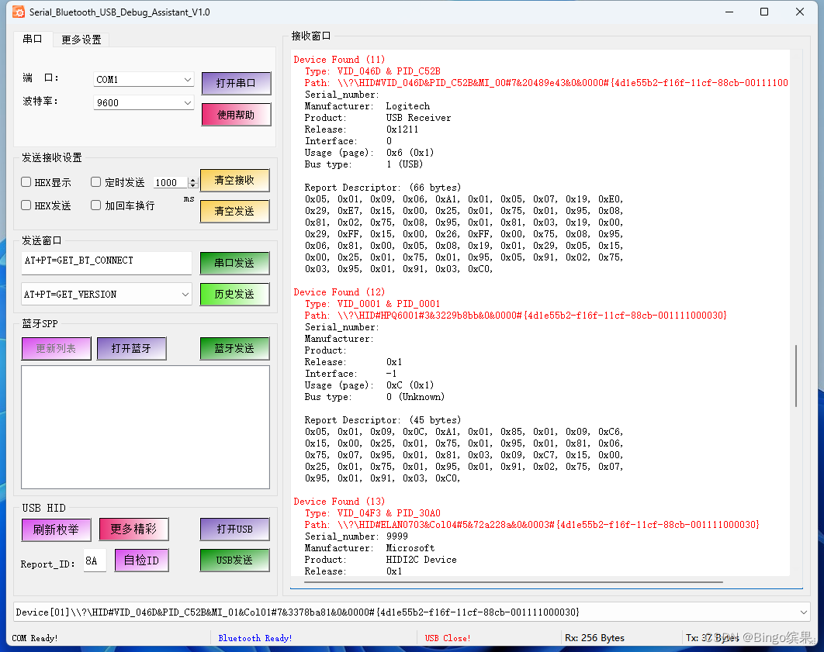The width and height of the screenshot is (824, 652).
Task: Click 'Product: USB Receiver' line
Action: (378, 118)
